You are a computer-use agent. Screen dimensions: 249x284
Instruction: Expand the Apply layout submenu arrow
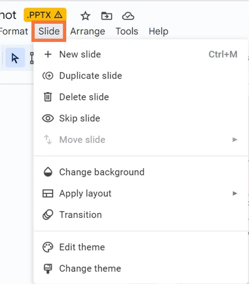click(x=235, y=193)
